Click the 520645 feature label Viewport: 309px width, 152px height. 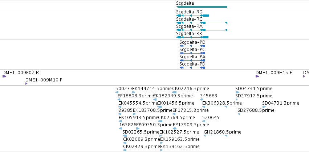point(211,118)
